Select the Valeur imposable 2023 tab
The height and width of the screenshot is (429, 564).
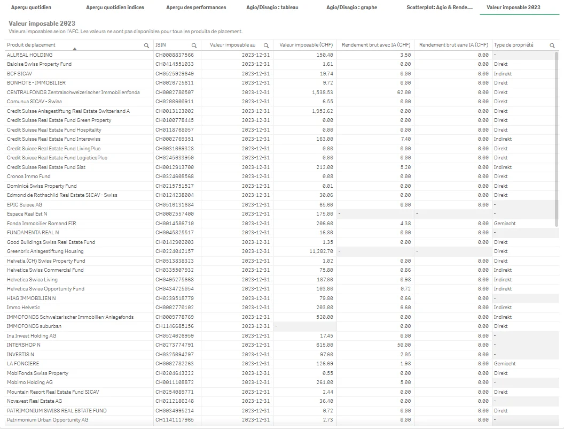[x=513, y=7]
